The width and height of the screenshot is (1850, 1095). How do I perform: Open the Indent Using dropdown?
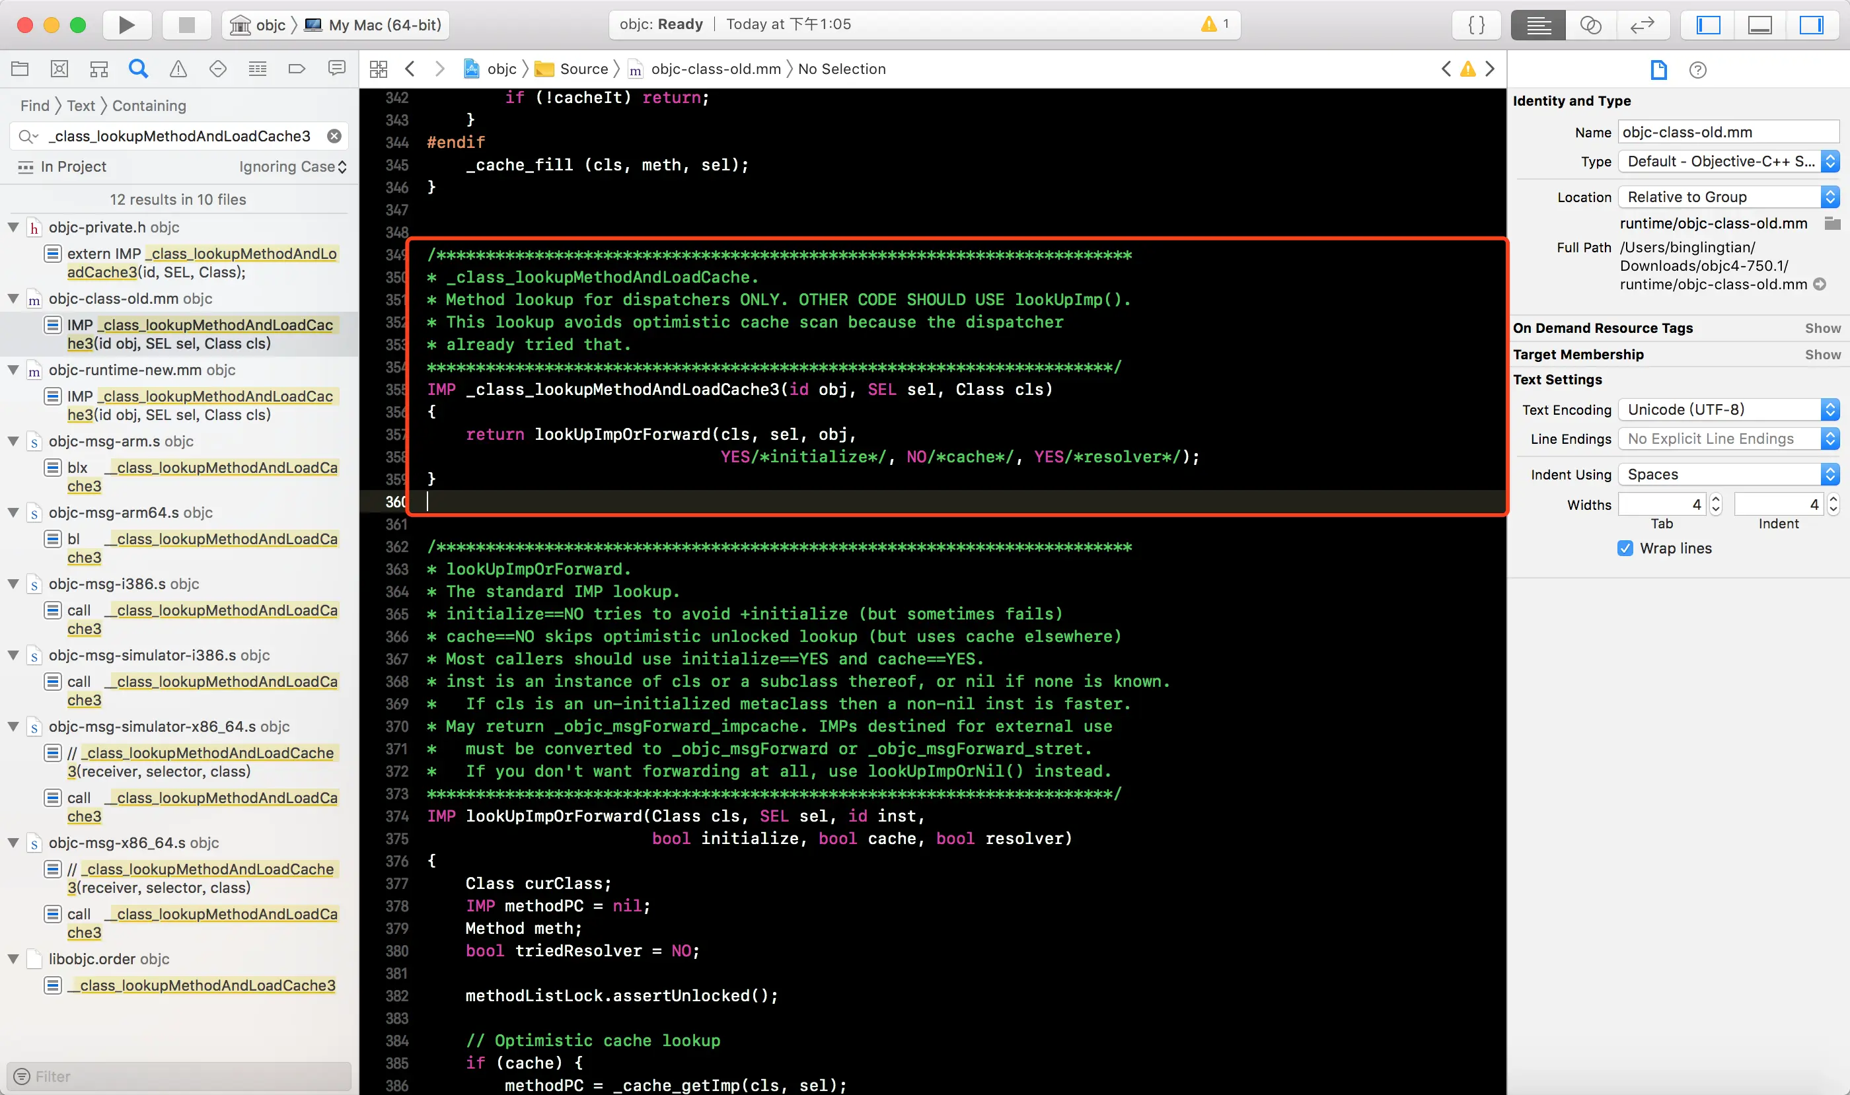click(1728, 474)
